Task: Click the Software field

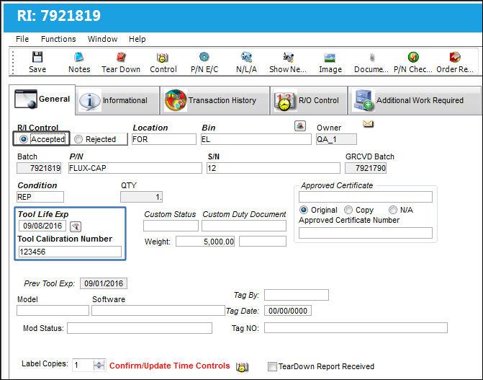Action: point(158,310)
